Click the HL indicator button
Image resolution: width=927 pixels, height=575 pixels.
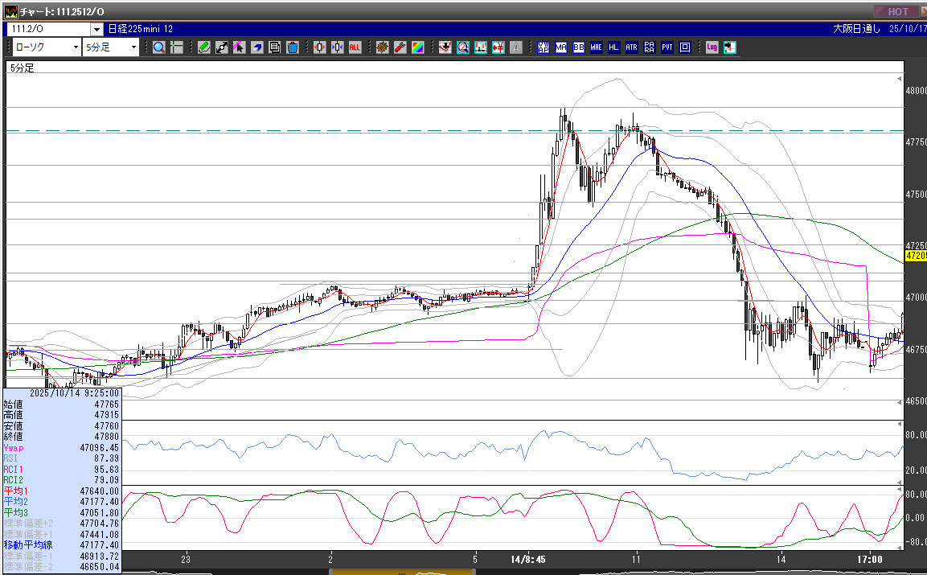614,47
